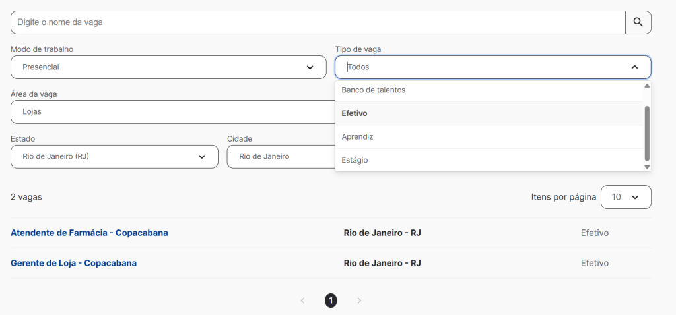The image size is (676, 315).
Task: Open the Itens por página dropdown
Action: point(626,197)
